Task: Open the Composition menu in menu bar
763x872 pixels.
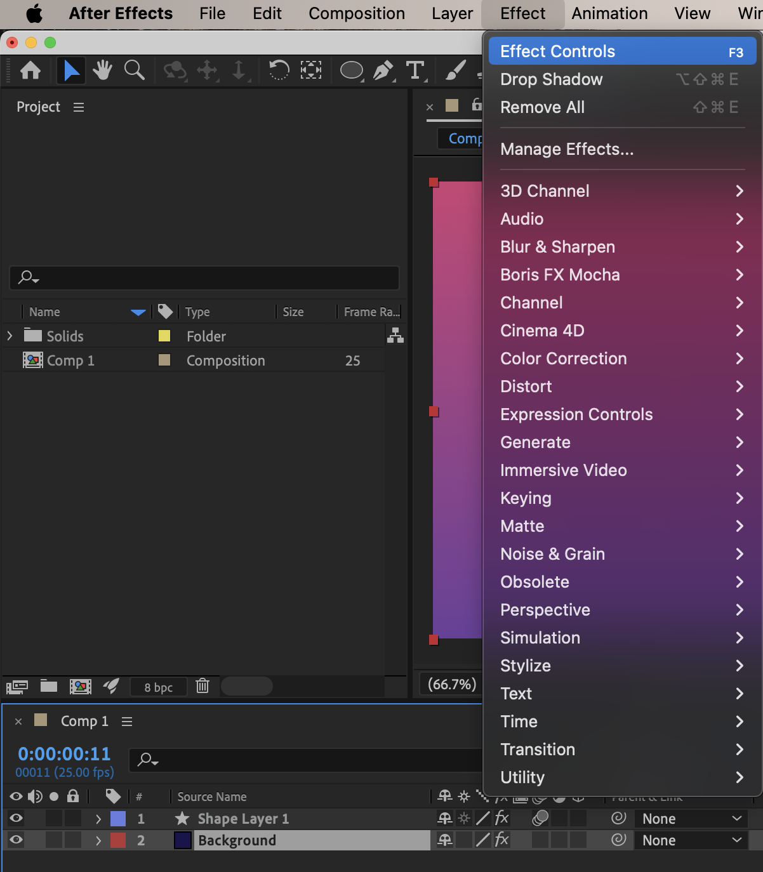Action: (x=357, y=13)
